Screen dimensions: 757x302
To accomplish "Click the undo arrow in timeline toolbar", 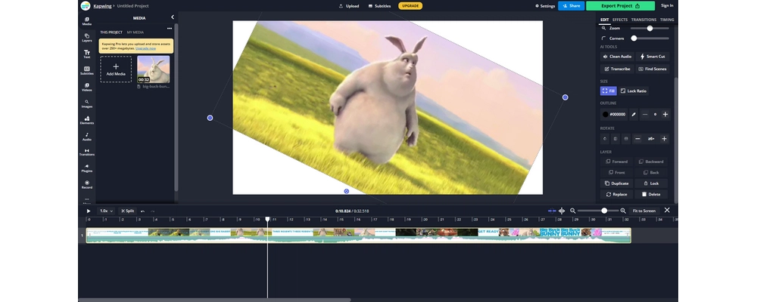I will 142,211.
